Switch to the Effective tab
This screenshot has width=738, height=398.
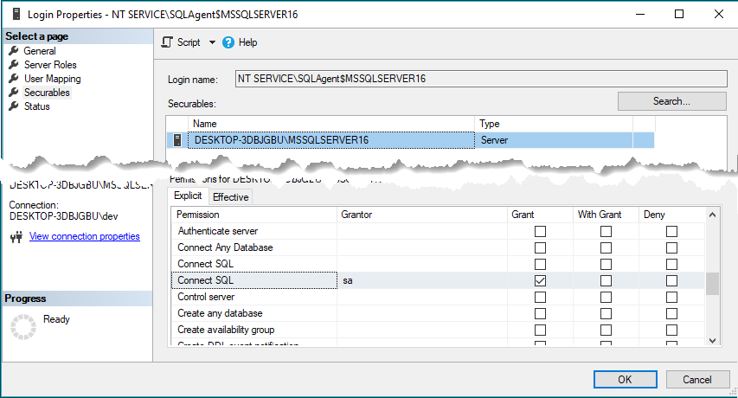[231, 197]
